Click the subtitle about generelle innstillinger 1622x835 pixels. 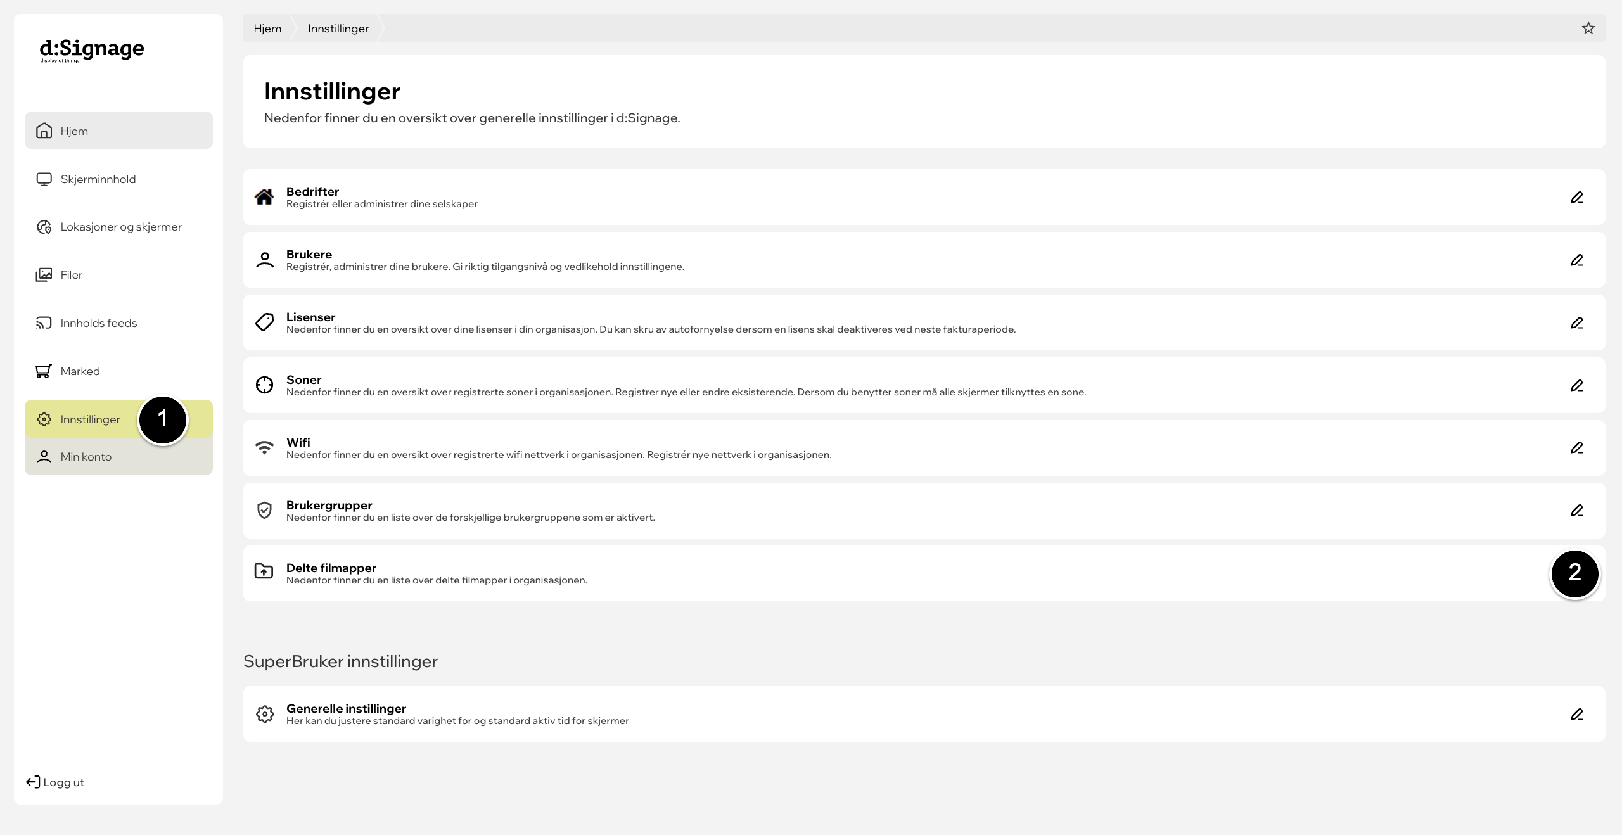pos(472,118)
